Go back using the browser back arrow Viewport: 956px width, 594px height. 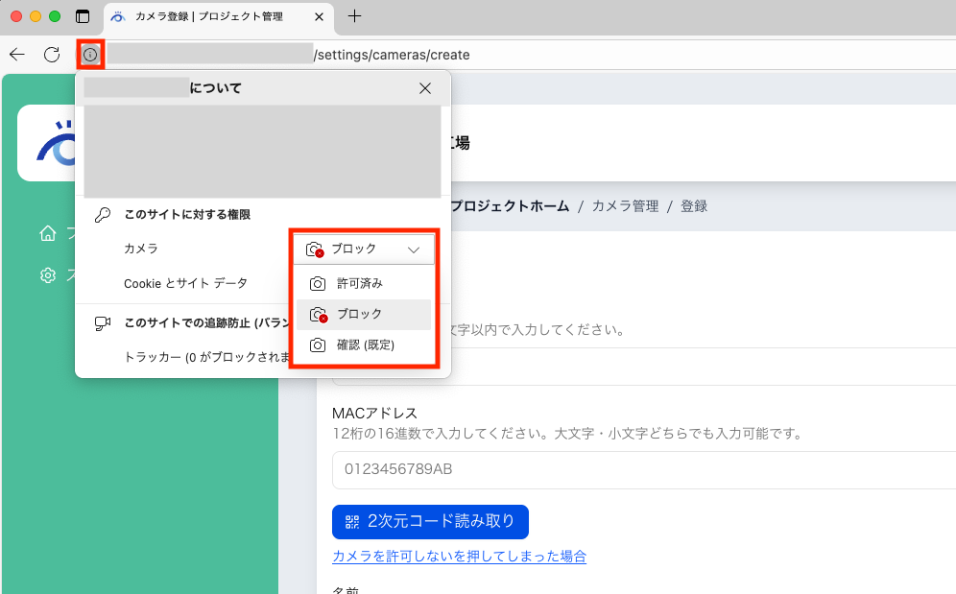(x=16, y=55)
